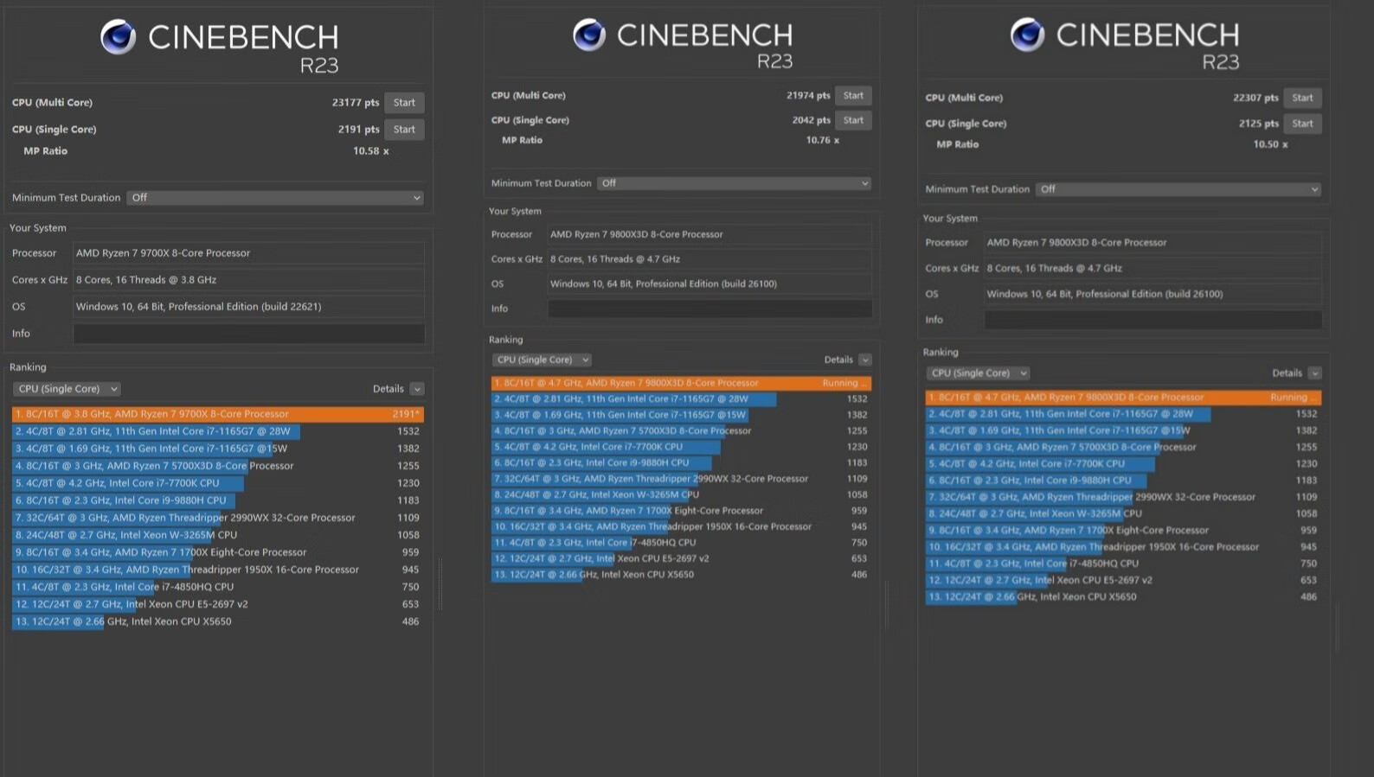Select Xeon X5650 row in 9700X window
Image resolution: width=1374 pixels, height=777 pixels.
[218, 621]
